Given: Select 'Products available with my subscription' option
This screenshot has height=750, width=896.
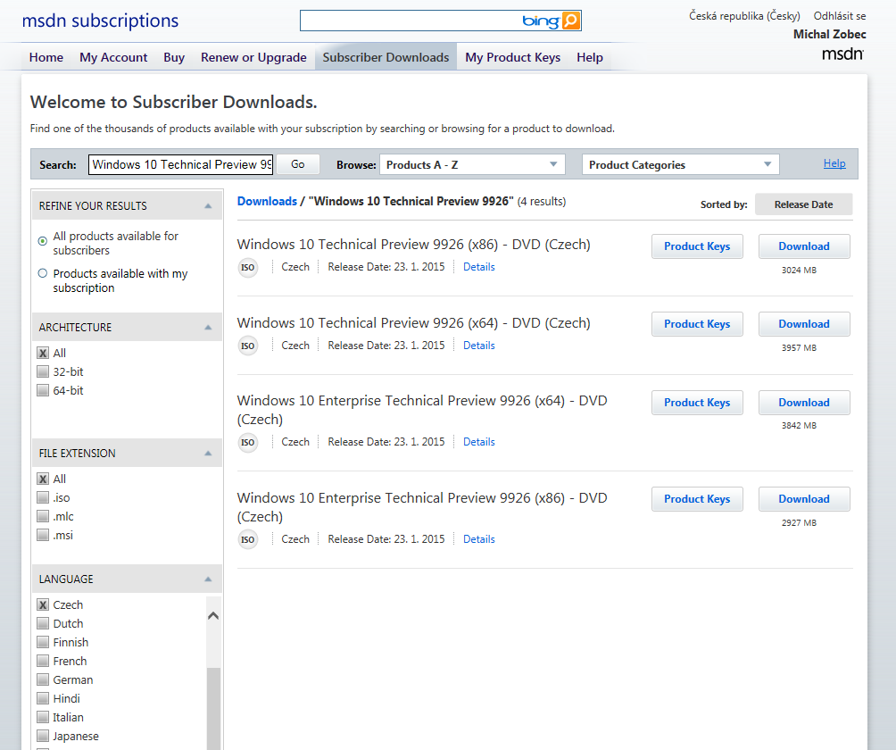Looking at the screenshot, I should click(42, 273).
